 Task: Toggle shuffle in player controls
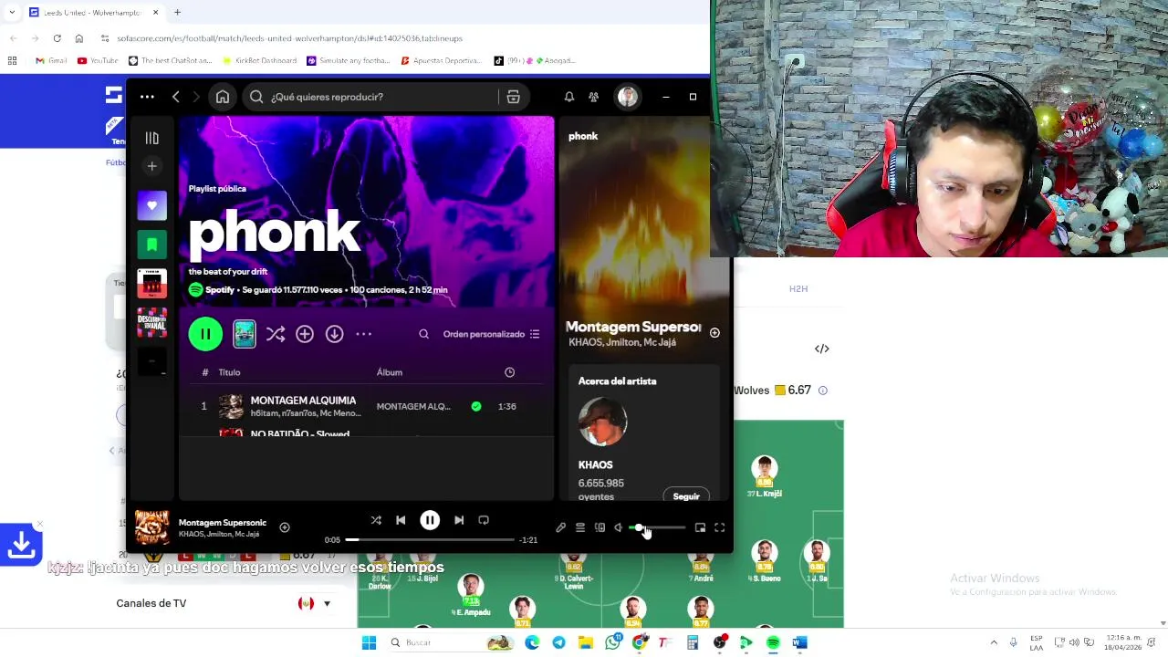[376, 520]
